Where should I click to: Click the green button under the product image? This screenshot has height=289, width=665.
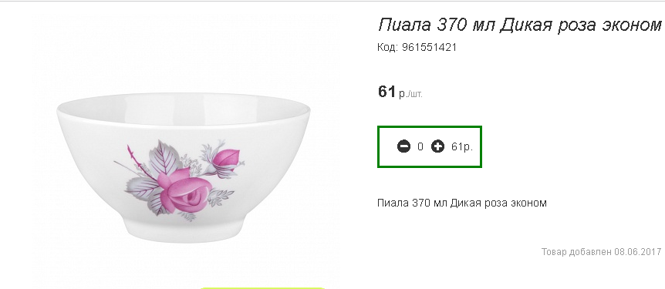click(262, 287)
